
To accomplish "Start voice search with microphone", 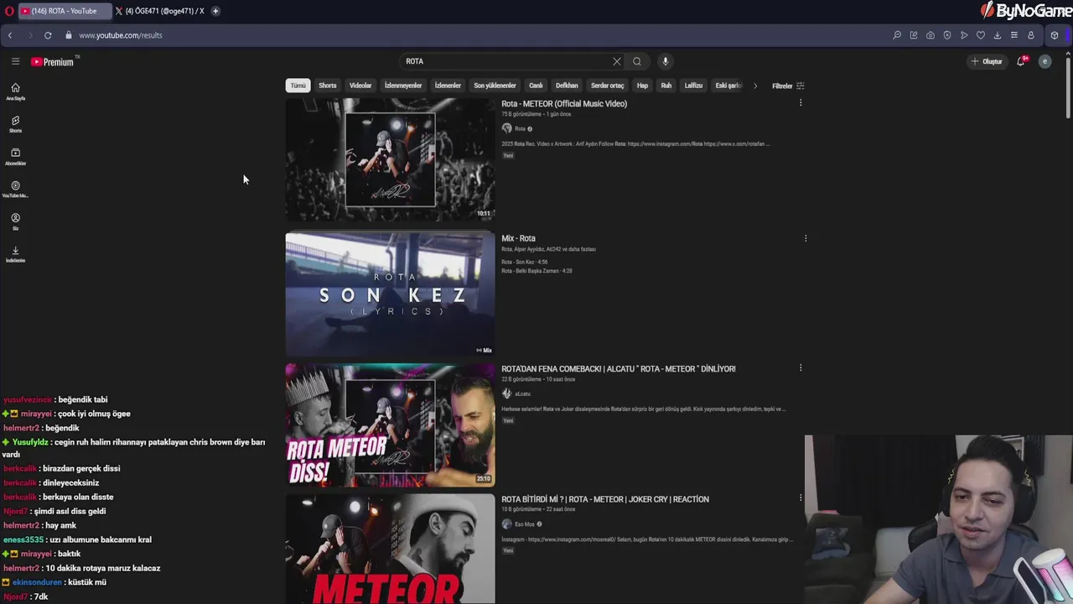I will pos(665,61).
